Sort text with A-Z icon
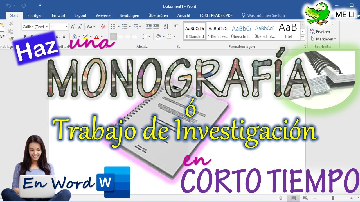 pos(166,27)
